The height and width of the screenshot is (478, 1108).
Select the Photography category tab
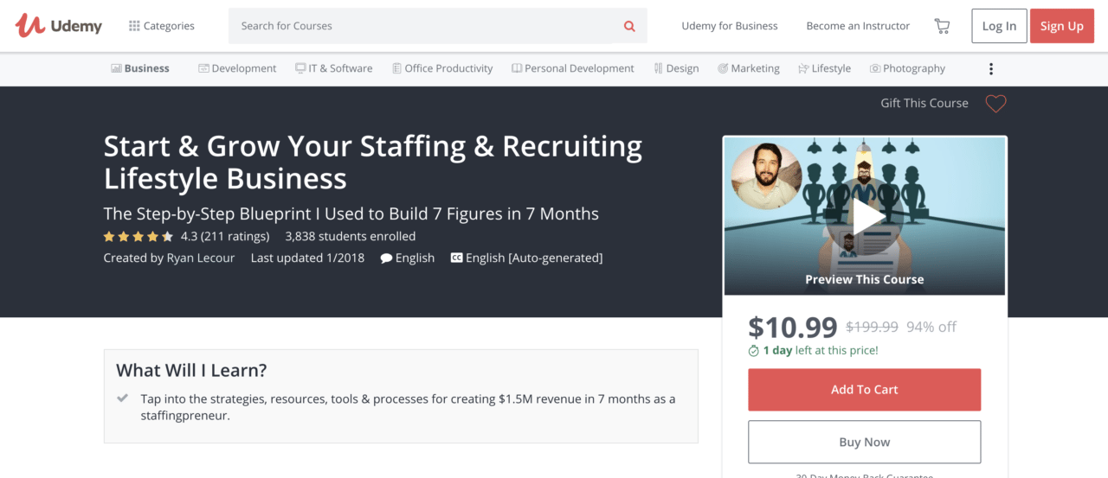pyautogui.click(x=907, y=68)
